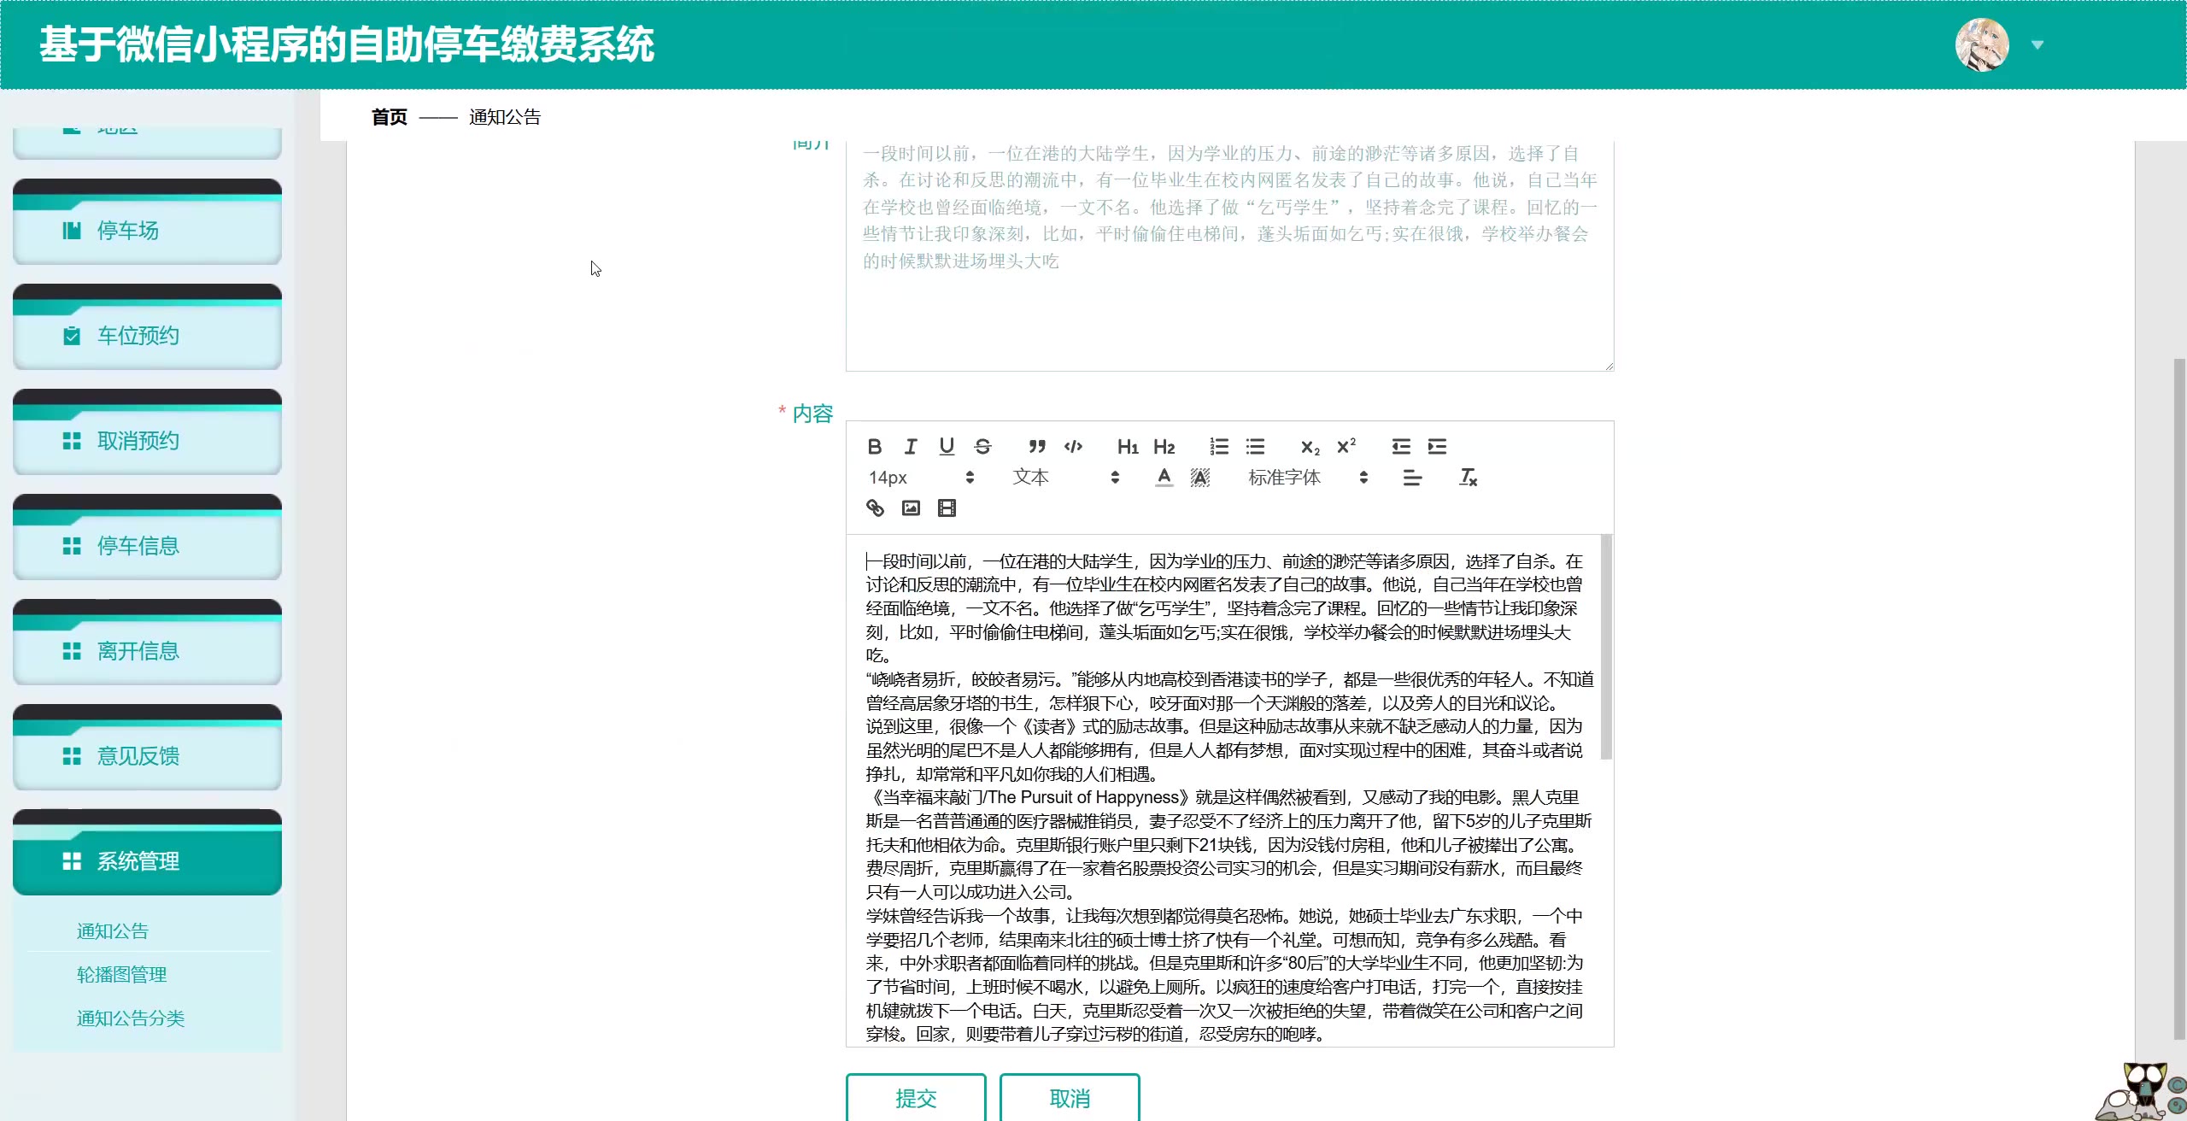The image size is (2187, 1121).
Task: Clear text formatting
Action: point(1468,478)
